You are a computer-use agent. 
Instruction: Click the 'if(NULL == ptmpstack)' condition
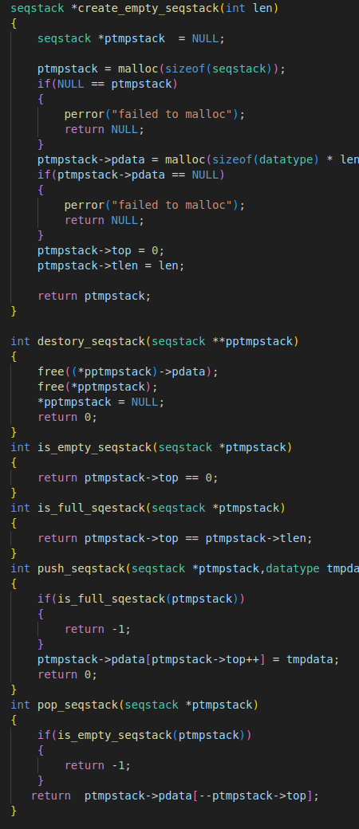[108, 84]
